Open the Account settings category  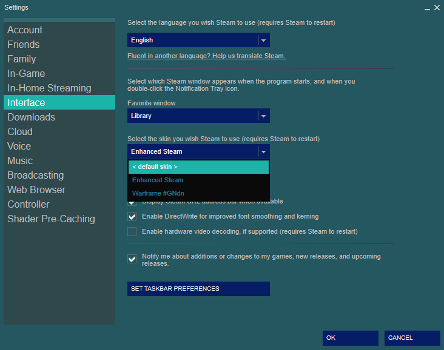coord(59,30)
